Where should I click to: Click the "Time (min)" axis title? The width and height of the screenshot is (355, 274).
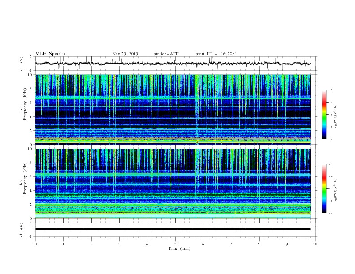pyautogui.click(x=179, y=248)
